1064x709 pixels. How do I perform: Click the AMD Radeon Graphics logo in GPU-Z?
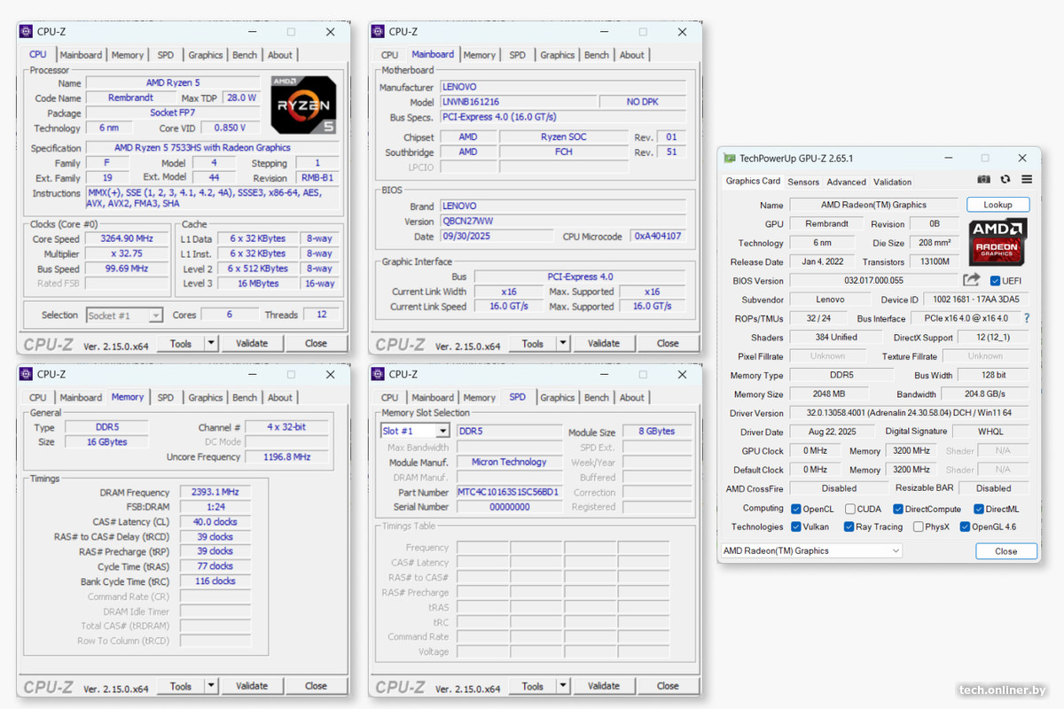point(997,240)
